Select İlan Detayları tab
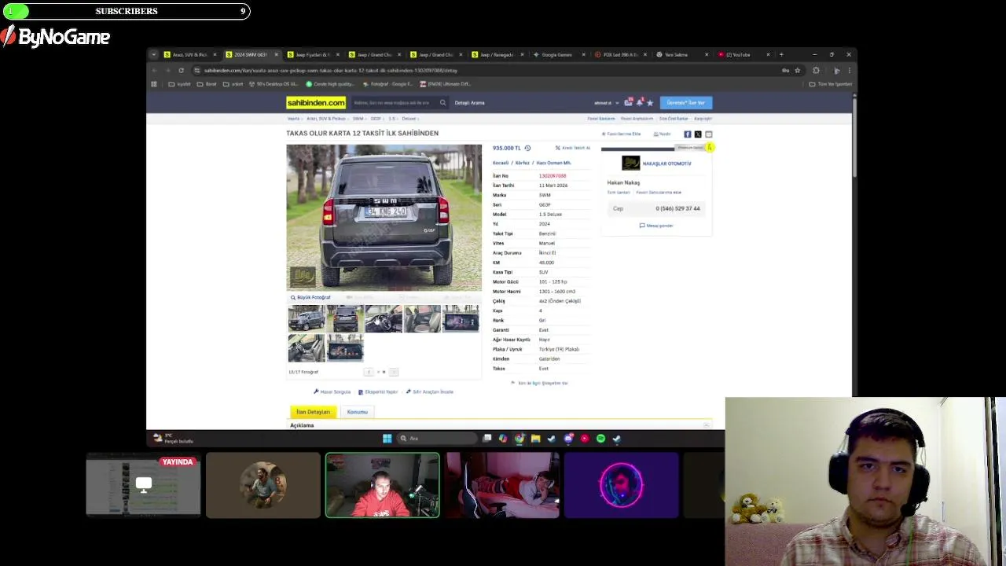The height and width of the screenshot is (566, 1006). click(313, 412)
